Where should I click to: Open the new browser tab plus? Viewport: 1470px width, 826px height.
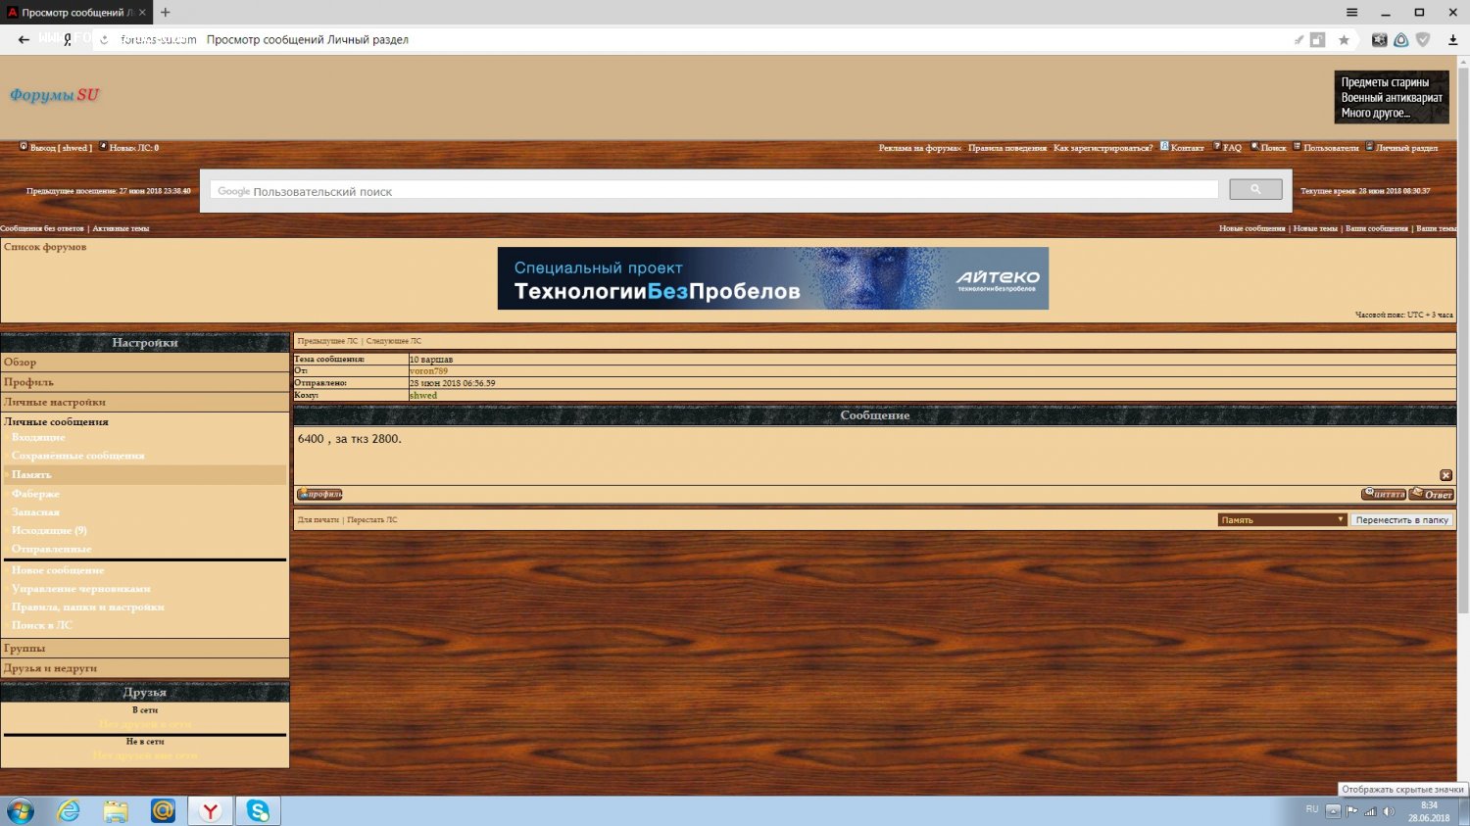pyautogui.click(x=166, y=13)
